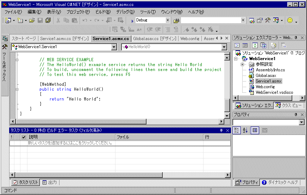Click the View Code icon in Solution Explorer
This screenshot has height=195, width=307.
[237, 46]
